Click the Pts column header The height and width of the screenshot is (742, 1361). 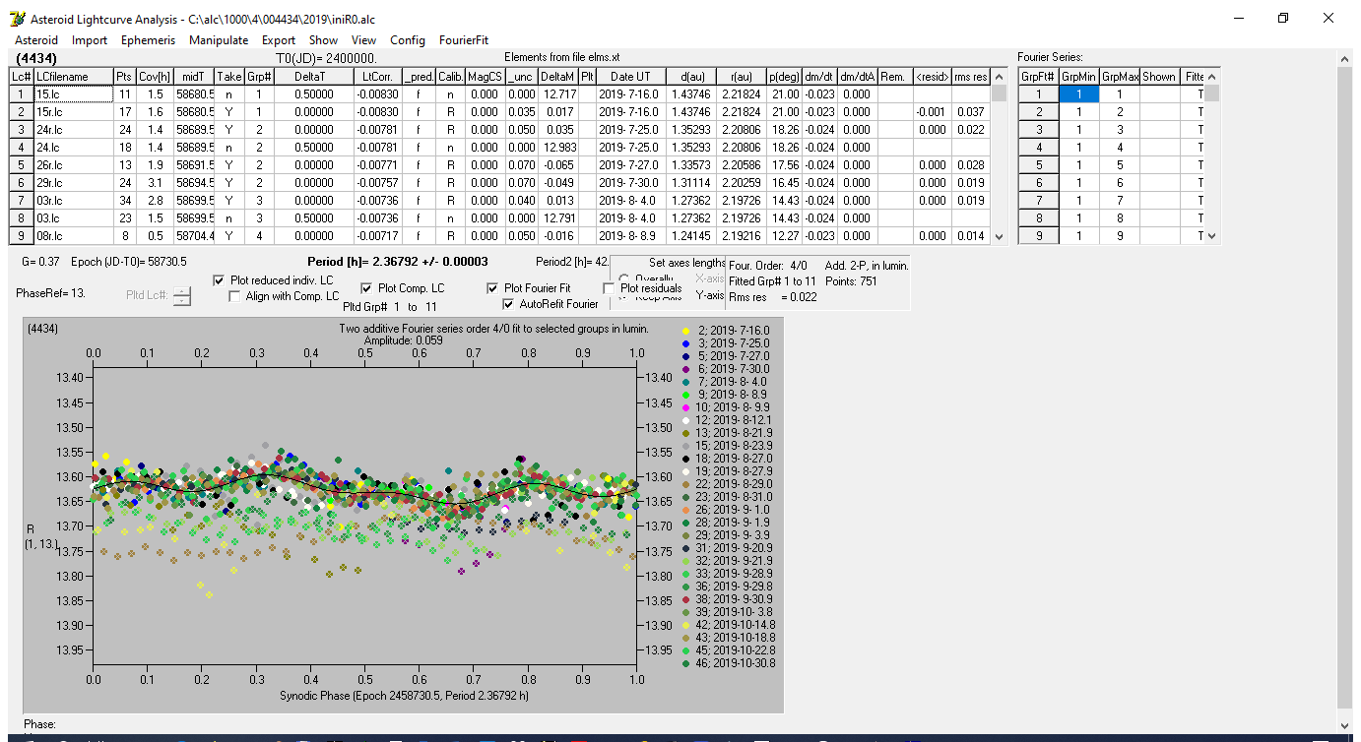[123, 76]
